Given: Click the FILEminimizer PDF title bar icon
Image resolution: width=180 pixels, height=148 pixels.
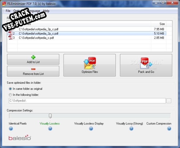Looking at the screenshot, I should click(4, 4).
